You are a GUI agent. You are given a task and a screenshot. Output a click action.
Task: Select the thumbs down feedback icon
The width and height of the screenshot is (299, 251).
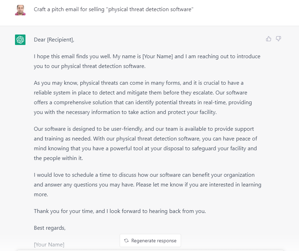click(x=278, y=39)
